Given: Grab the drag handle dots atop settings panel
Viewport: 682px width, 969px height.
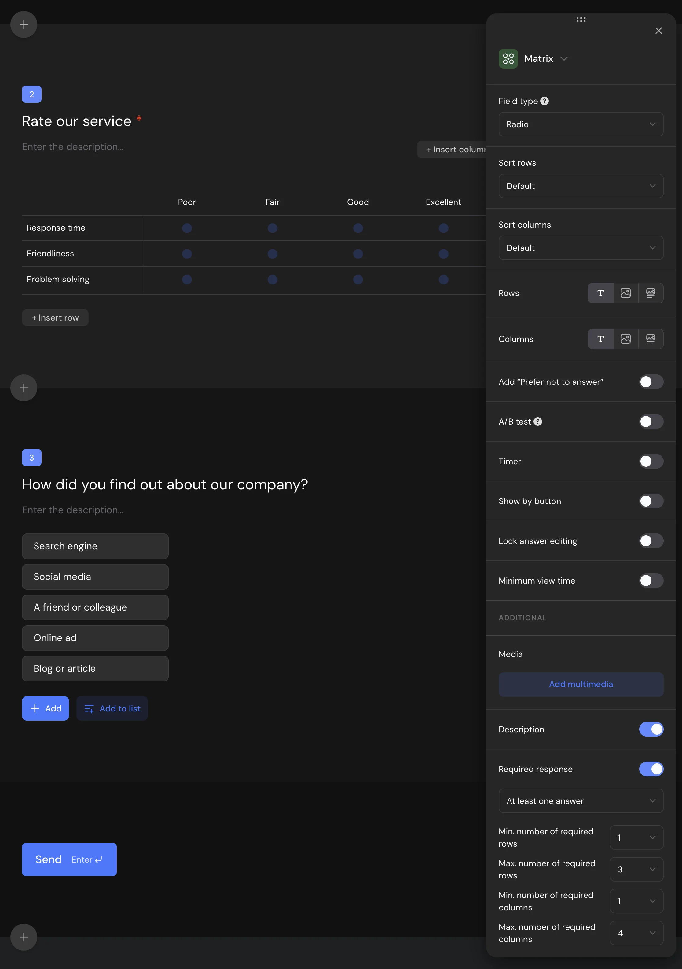Looking at the screenshot, I should click(x=581, y=19).
